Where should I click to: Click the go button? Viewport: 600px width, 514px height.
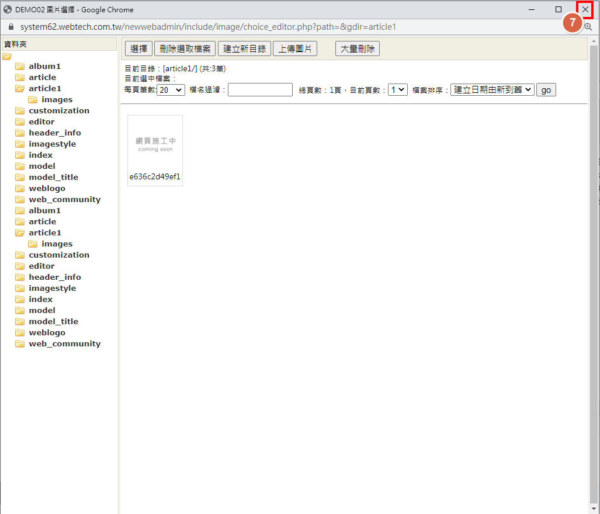pyautogui.click(x=546, y=90)
